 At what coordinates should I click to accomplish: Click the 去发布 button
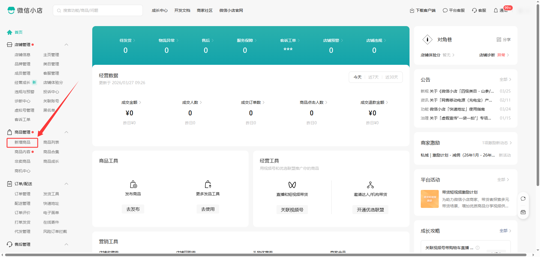tap(133, 209)
